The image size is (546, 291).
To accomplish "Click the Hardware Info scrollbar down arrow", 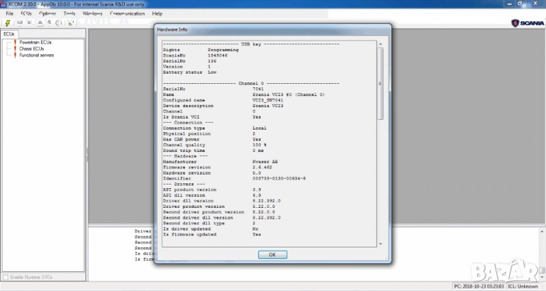I will tap(380, 243).
